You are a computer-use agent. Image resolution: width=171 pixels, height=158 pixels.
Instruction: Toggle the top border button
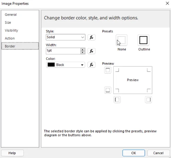(x=108, y=70)
